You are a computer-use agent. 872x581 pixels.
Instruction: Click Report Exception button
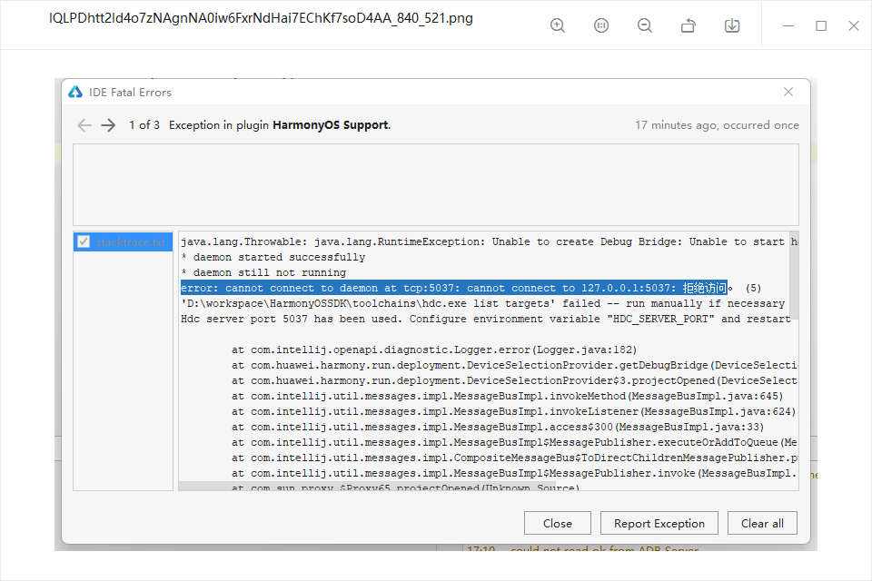[x=659, y=523]
